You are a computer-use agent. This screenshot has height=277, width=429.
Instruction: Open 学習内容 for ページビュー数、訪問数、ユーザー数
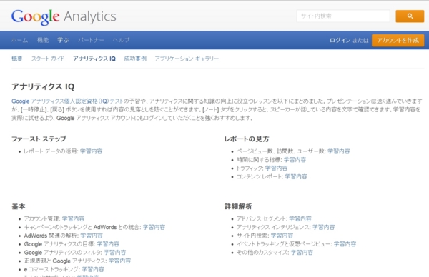point(339,151)
